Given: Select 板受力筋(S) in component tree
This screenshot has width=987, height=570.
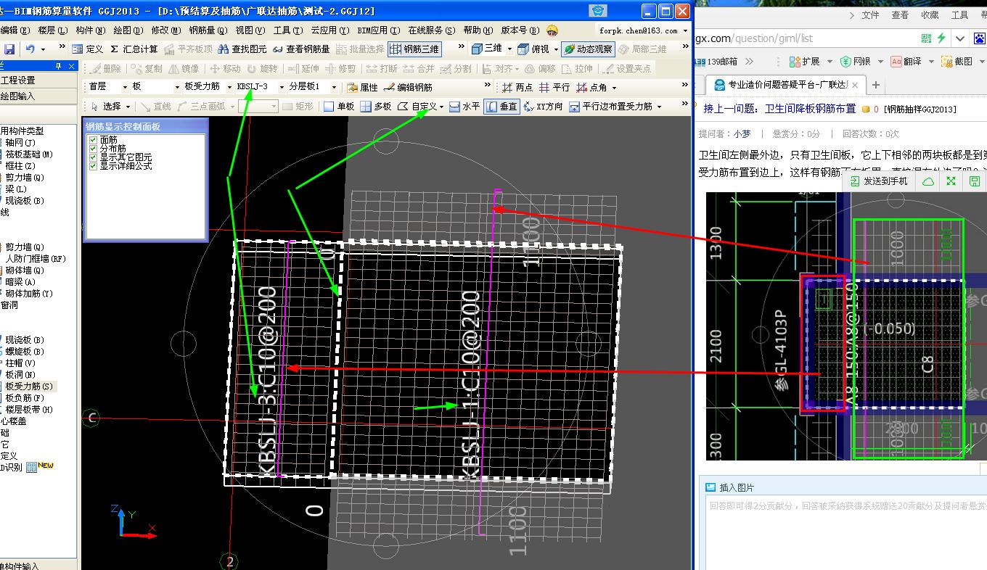Looking at the screenshot, I should click(x=29, y=387).
